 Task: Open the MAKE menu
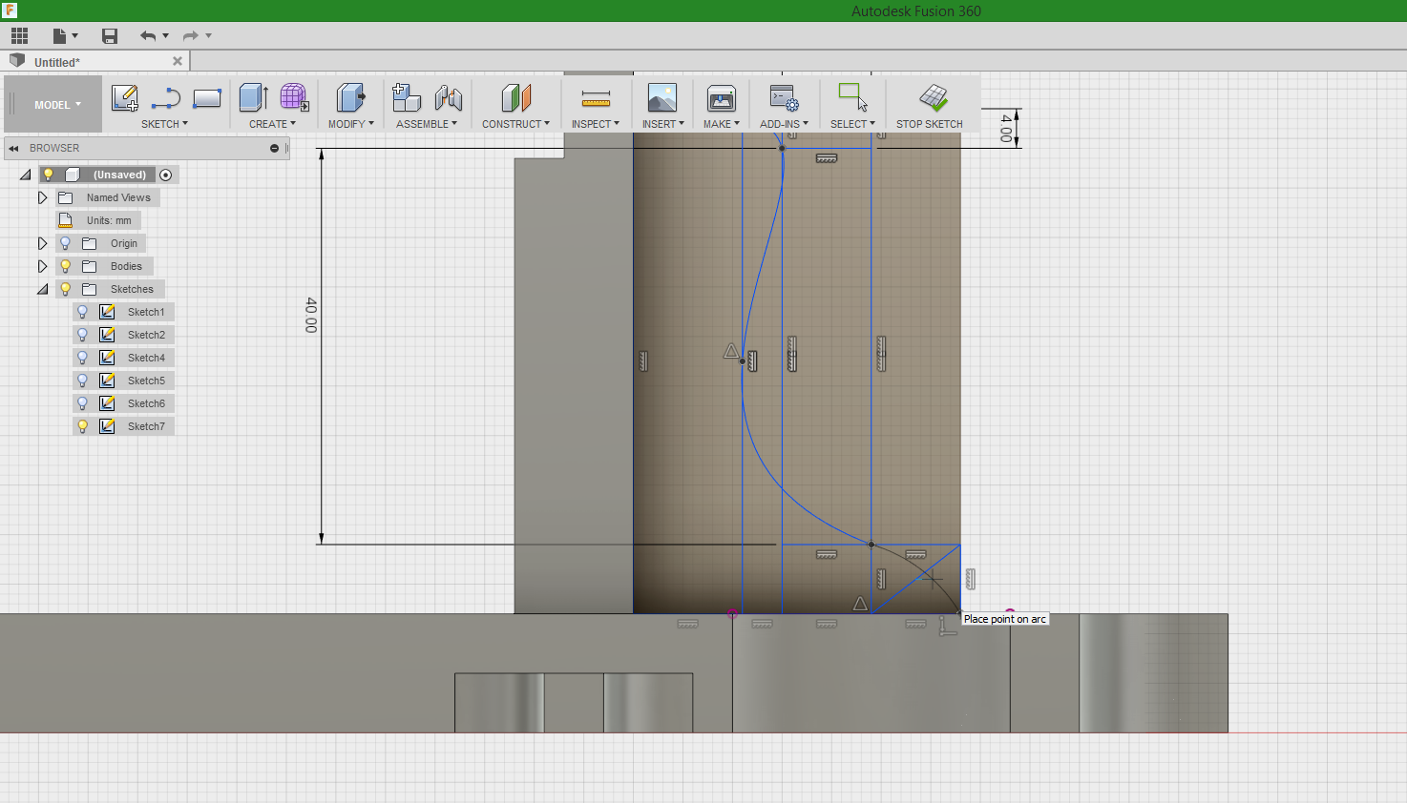[722, 124]
